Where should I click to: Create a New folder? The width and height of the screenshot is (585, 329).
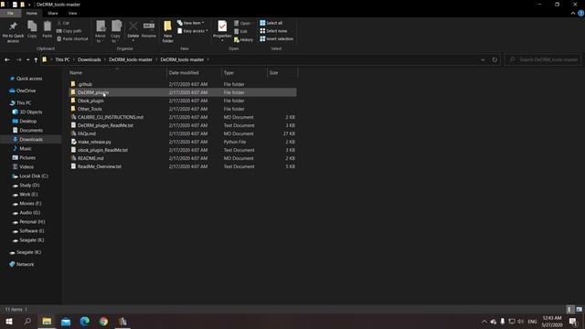[167, 32]
